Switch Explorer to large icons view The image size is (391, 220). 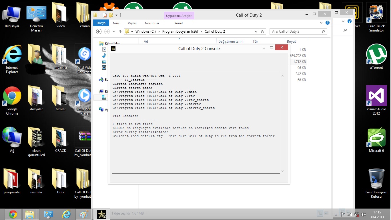tap(327, 213)
